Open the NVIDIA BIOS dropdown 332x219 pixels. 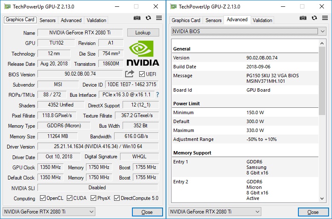pyautogui.click(x=249, y=31)
